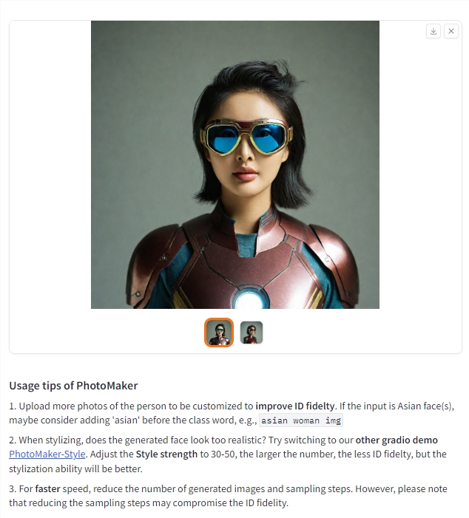Select the orange-bordered first thumbnail
469x518 pixels.
point(219,333)
